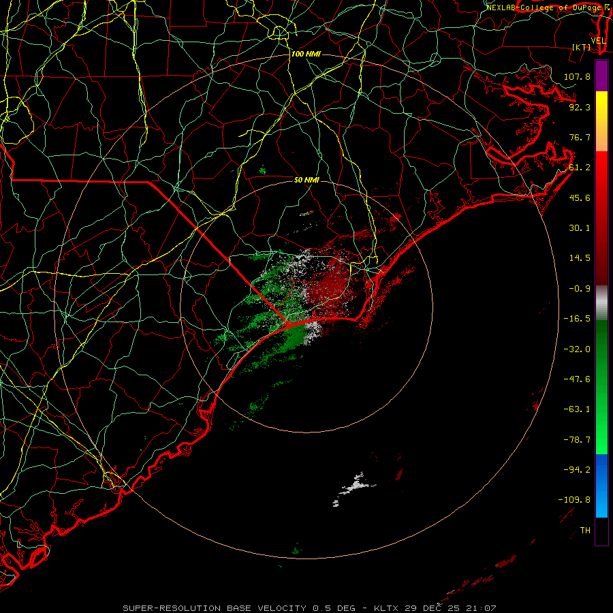Select the 76.7 scale value
Screen dimensions: 613x613
[x=580, y=137]
